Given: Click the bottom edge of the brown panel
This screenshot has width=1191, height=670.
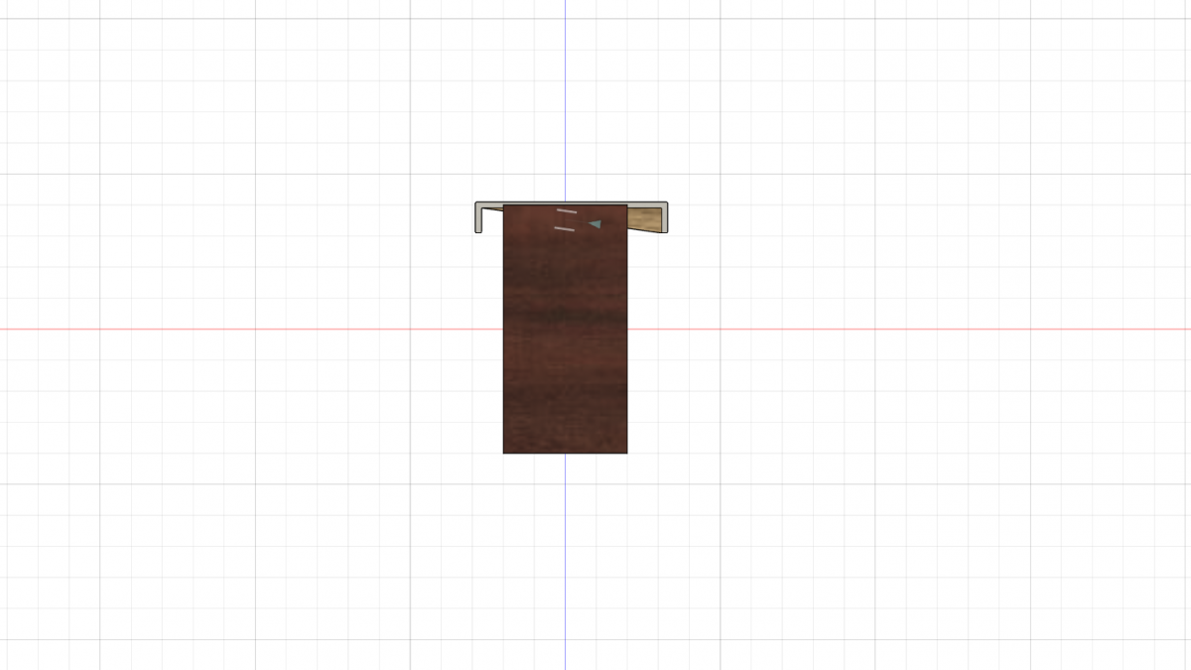Looking at the screenshot, I should click(565, 453).
